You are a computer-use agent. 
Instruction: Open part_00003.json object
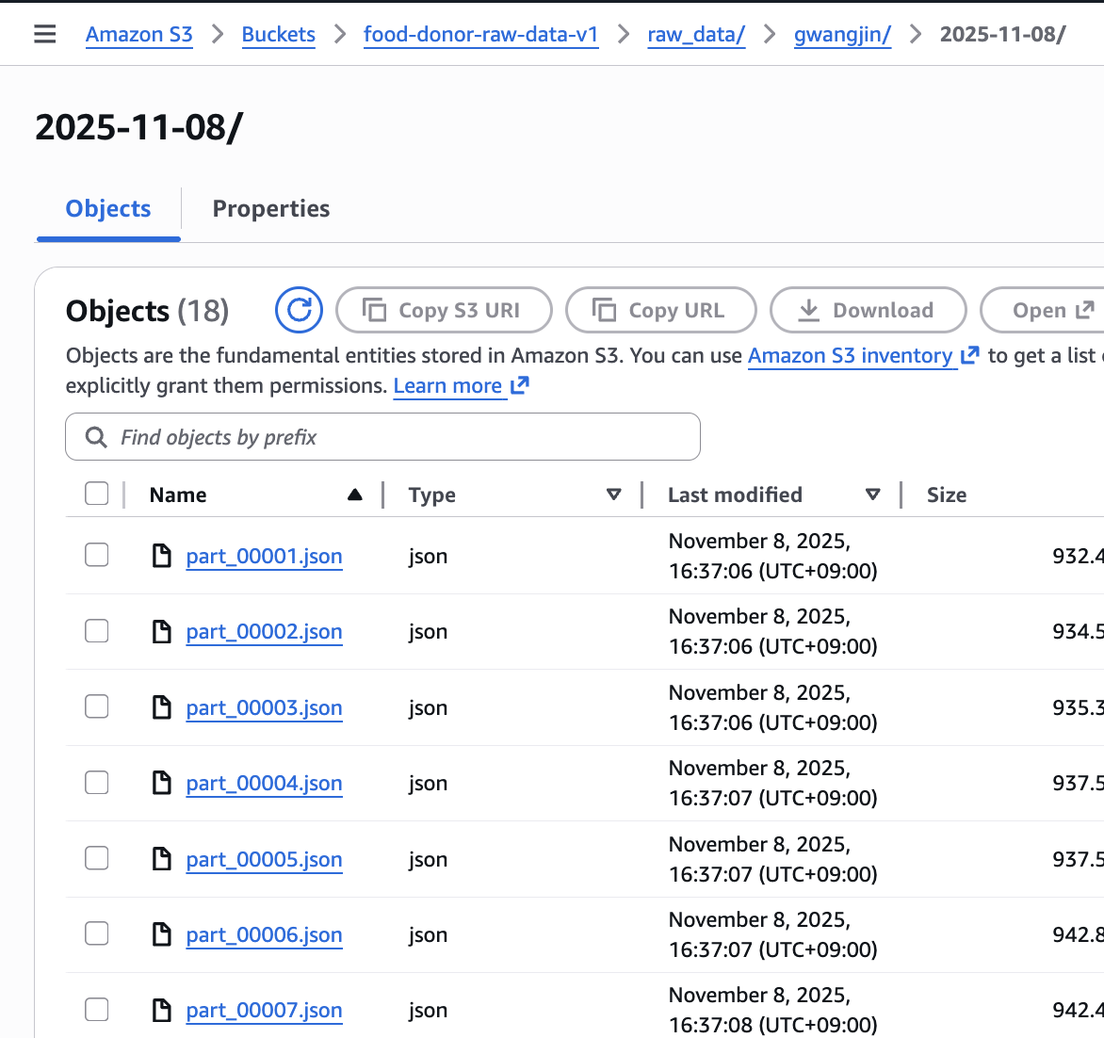point(264,707)
